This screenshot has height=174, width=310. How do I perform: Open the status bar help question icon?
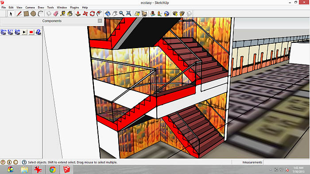tap(24, 162)
